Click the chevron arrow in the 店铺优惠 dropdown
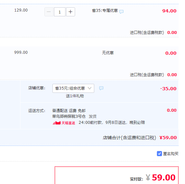185x184 pixels. pos(89,88)
